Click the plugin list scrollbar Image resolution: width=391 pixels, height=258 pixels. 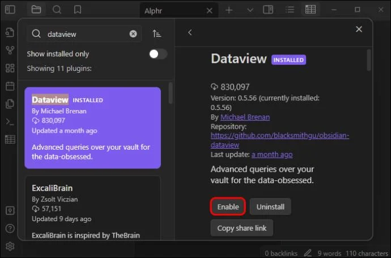pos(171,93)
